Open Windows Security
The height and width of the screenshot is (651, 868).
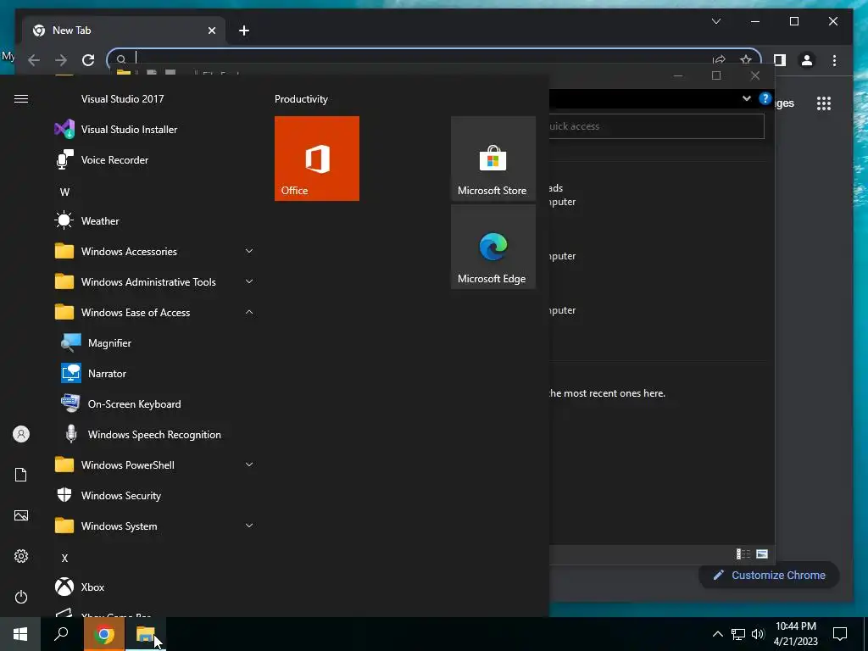point(120,495)
